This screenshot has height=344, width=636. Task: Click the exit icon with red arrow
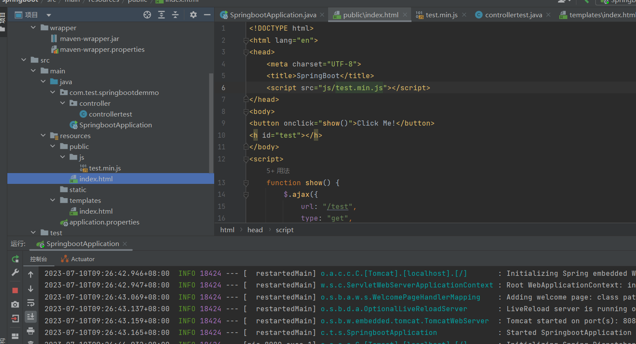(x=15, y=319)
